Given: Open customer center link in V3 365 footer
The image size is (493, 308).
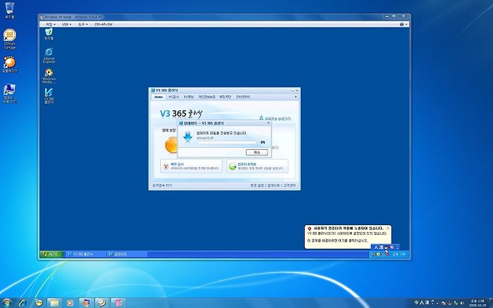Looking at the screenshot, I should 289,185.
